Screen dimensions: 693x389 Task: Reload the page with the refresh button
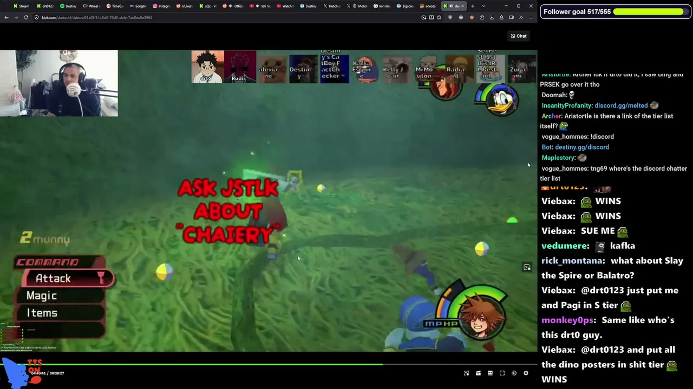25,17
